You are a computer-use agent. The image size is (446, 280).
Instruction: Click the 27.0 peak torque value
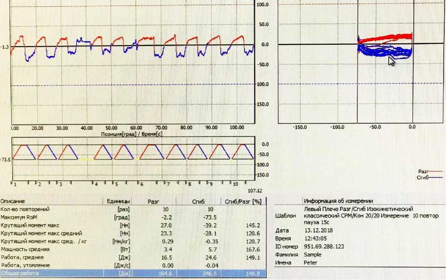click(166, 225)
